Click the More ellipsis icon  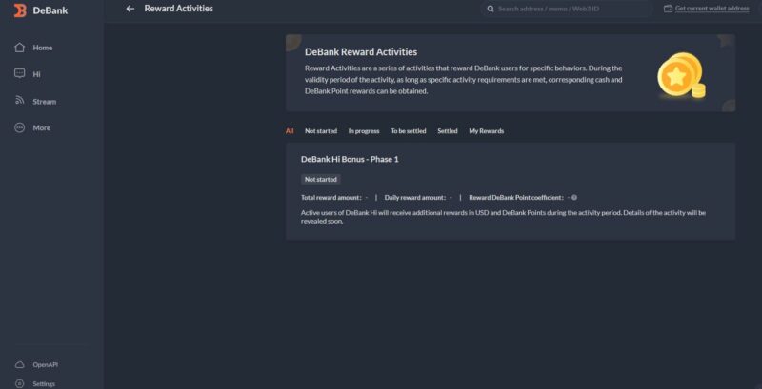(19, 127)
